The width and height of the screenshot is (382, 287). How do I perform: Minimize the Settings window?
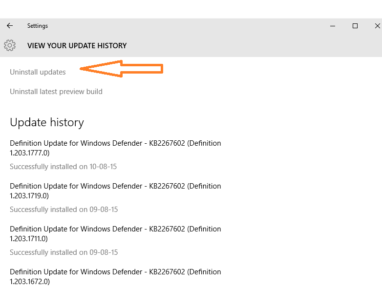(333, 26)
